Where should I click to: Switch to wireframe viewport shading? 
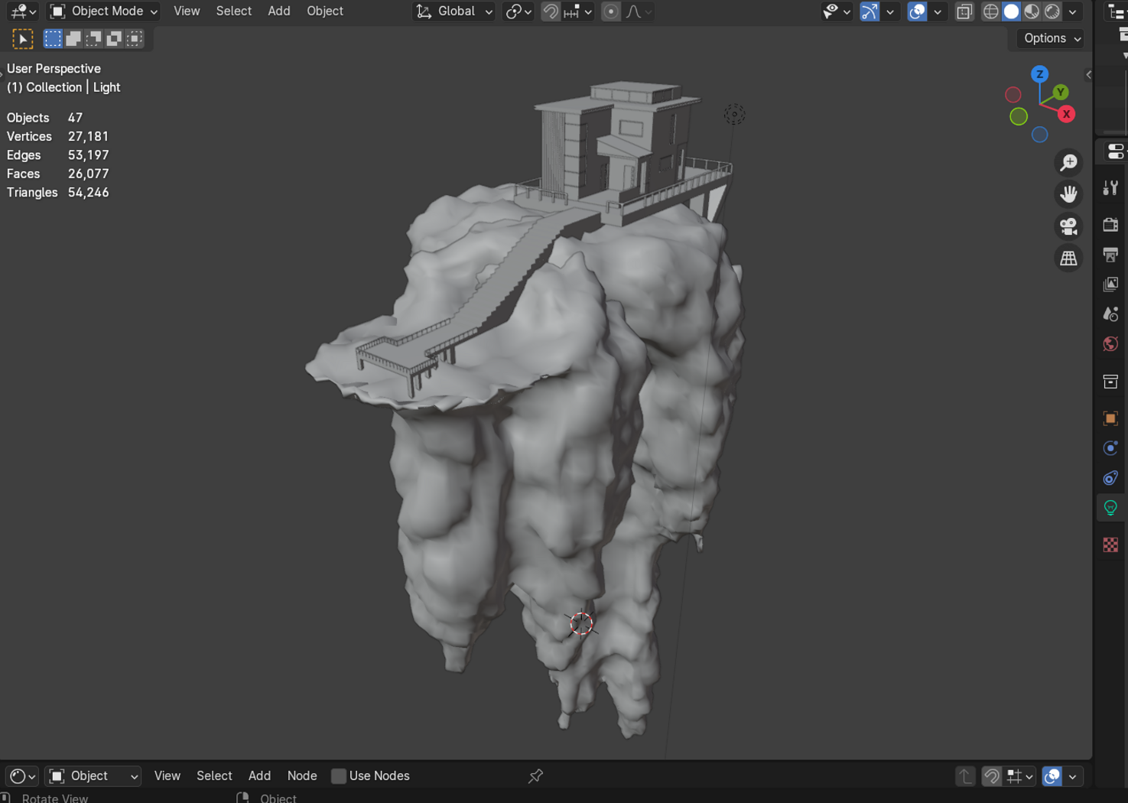(x=990, y=11)
